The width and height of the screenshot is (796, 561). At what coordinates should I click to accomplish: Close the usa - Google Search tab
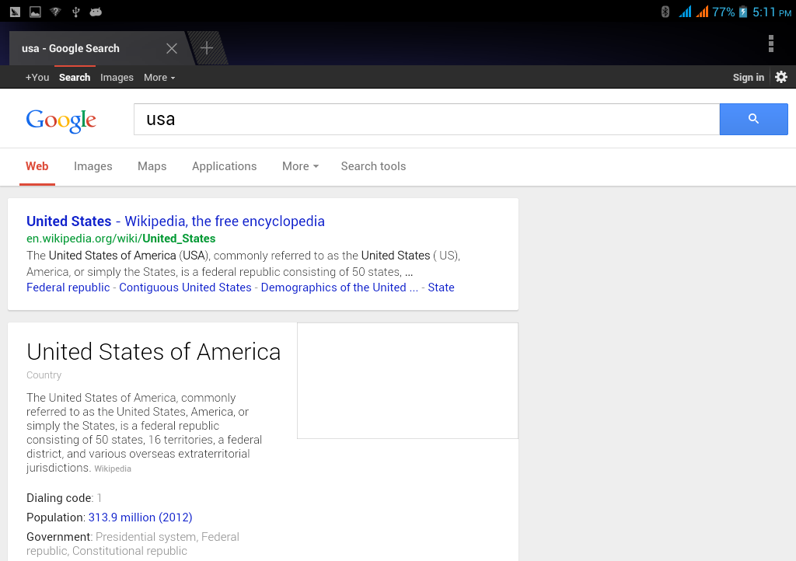pos(172,48)
